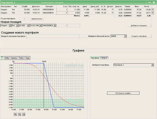
Task: Click the Страйк column header
Action: pyautogui.click(x=24, y=7)
